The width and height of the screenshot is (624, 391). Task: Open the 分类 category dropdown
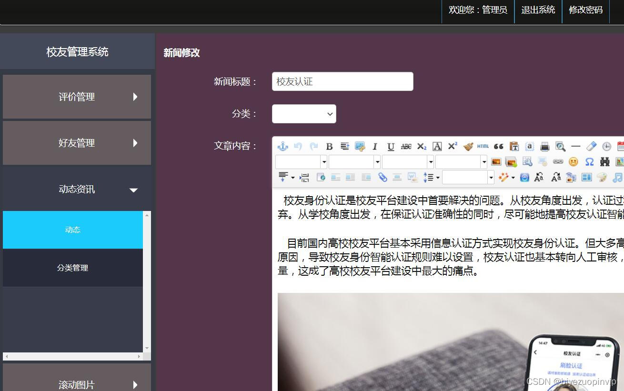pyautogui.click(x=304, y=114)
